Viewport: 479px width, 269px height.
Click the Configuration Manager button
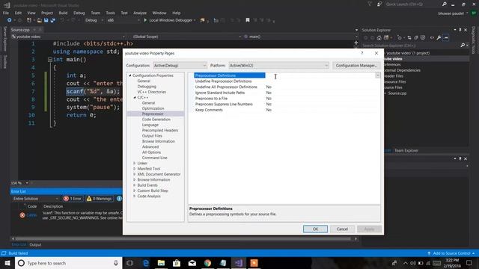pyautogui.click(x=356, y=66)
